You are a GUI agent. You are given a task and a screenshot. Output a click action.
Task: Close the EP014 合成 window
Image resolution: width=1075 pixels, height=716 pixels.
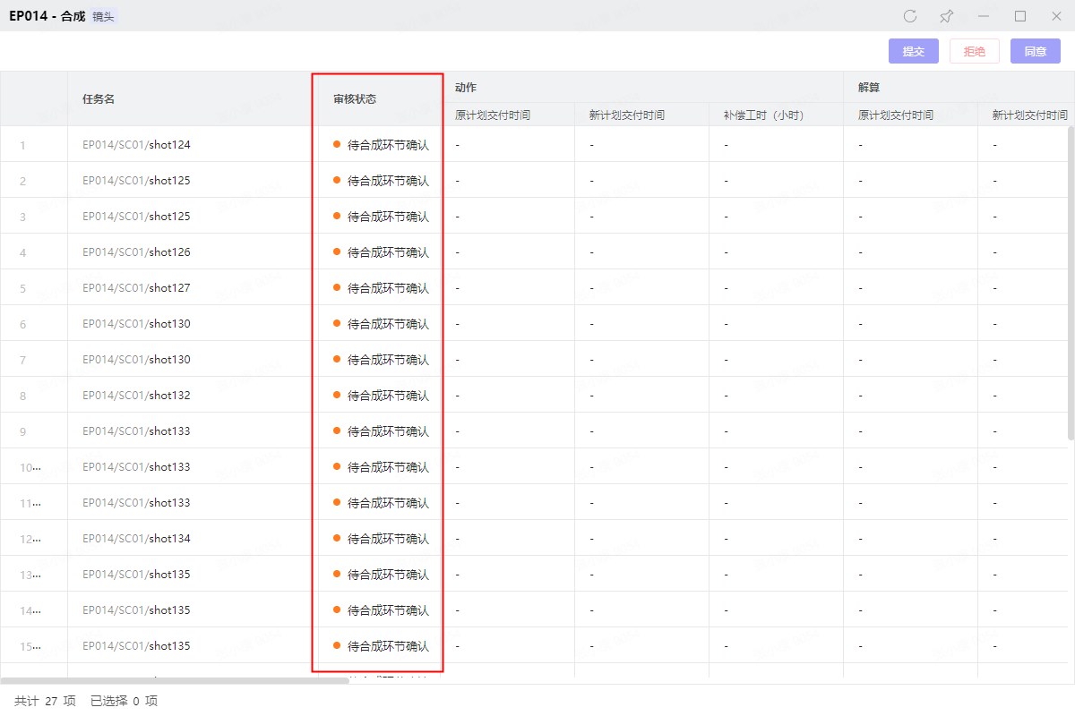click(x=1056, y=16)
